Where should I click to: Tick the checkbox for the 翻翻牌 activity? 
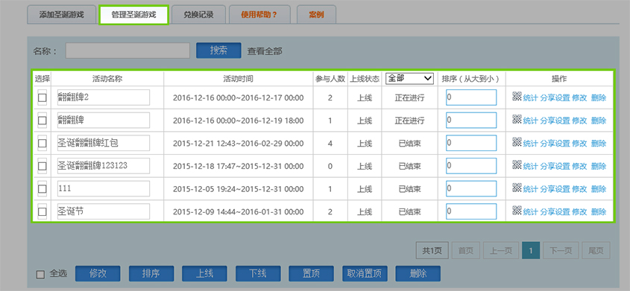[x=42, y=121]
